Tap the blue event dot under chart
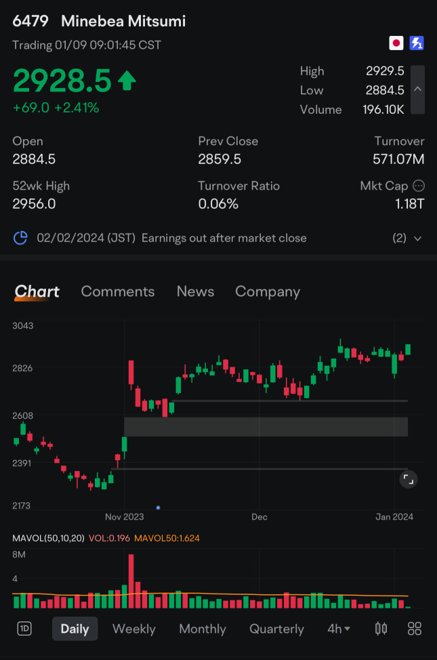This screenshot has width=437, height=660. (x=158, y=507)
